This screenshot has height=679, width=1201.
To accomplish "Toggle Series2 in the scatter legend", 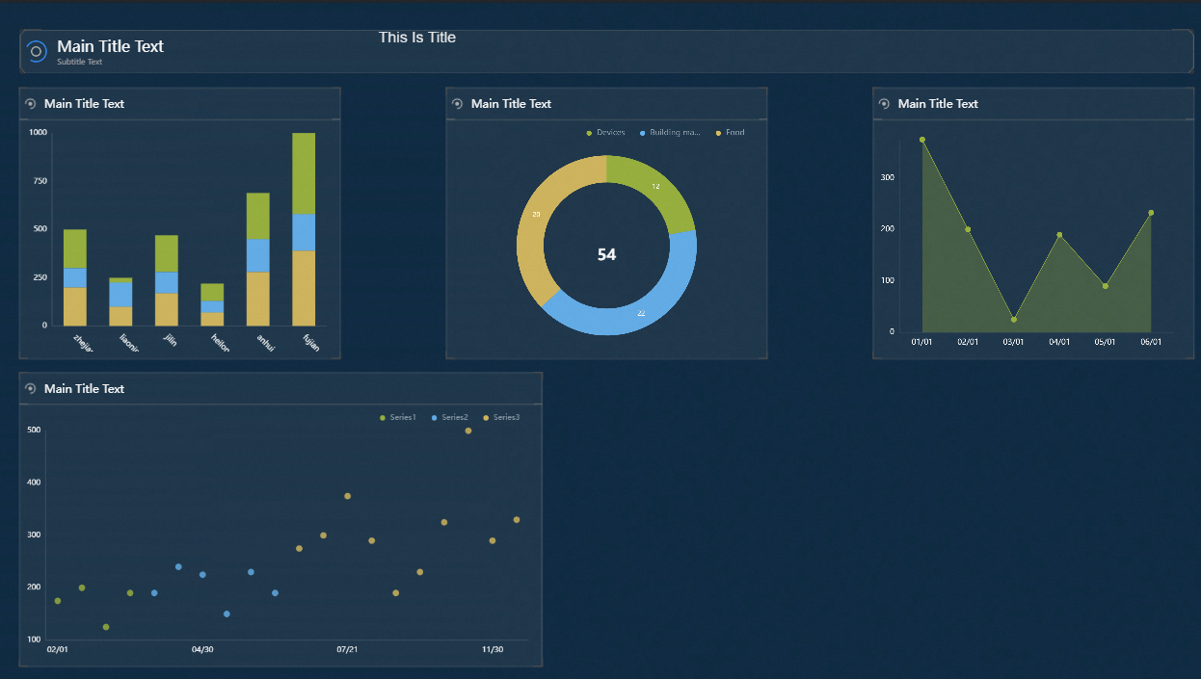I will pos(450,417).
